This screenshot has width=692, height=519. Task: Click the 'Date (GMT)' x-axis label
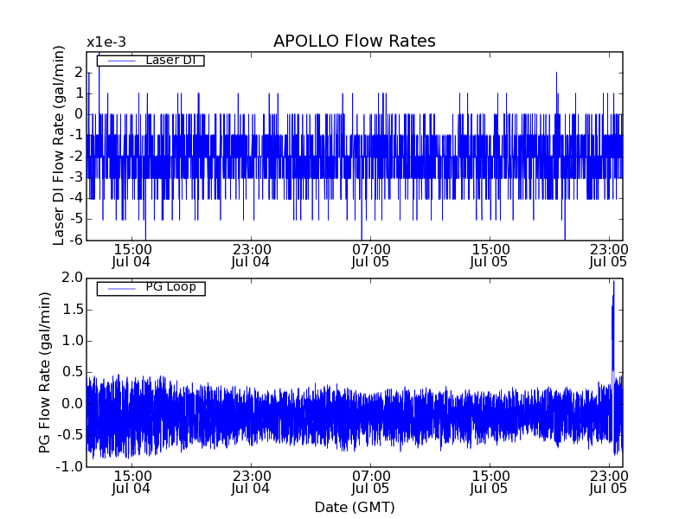pos(355,507)
